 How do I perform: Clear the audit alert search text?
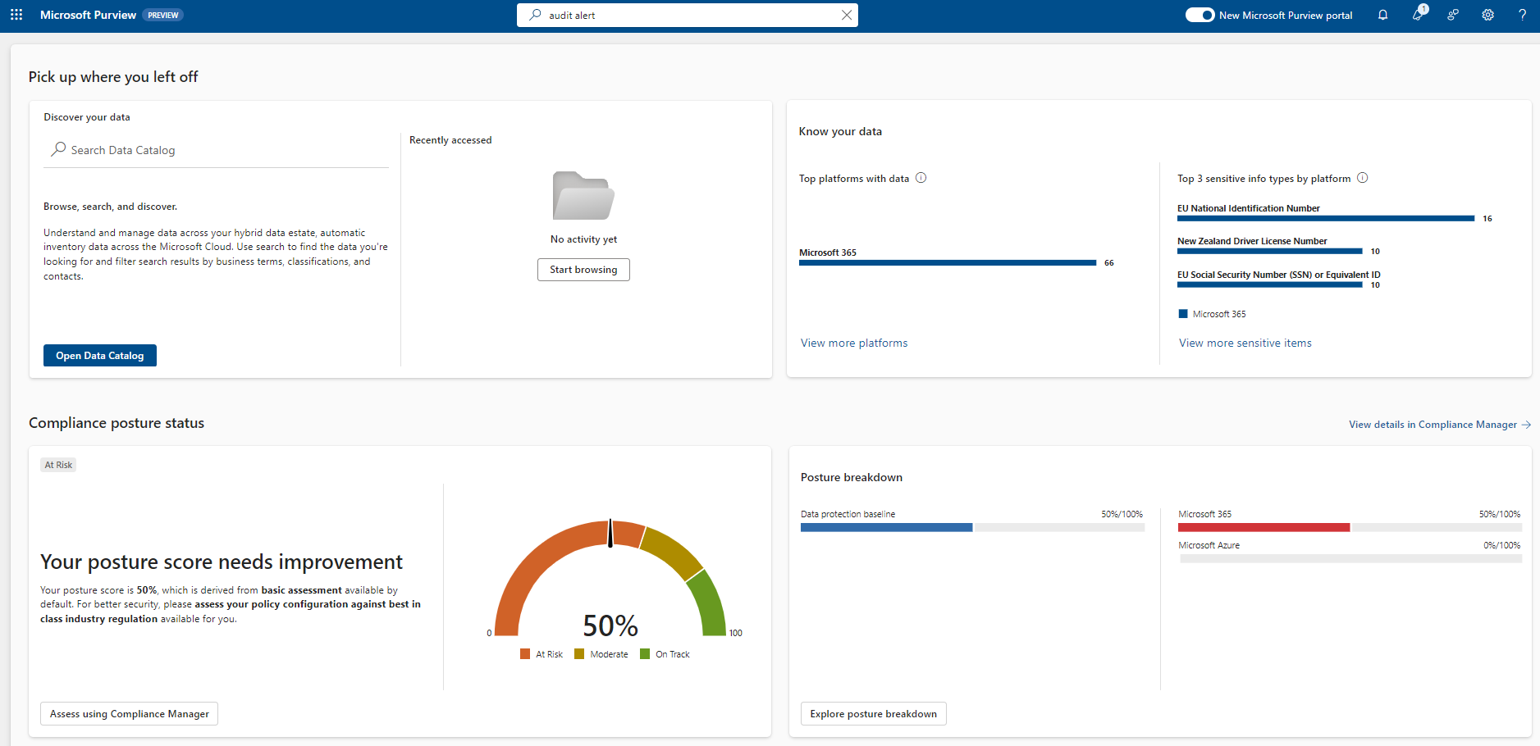point(847,15)
